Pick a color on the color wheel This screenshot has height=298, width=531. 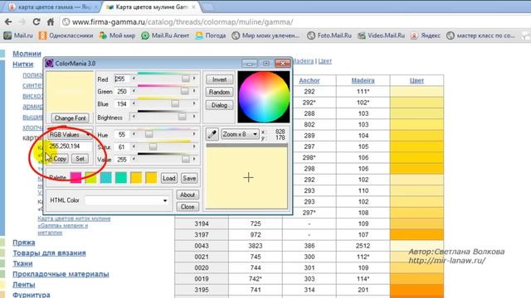pyautogui.click(x=264, y=97)
